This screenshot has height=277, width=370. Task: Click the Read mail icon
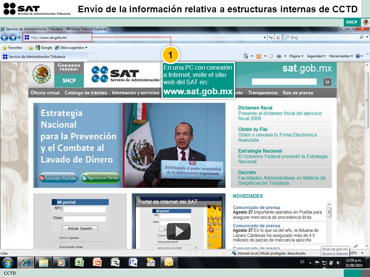[271, 56]
